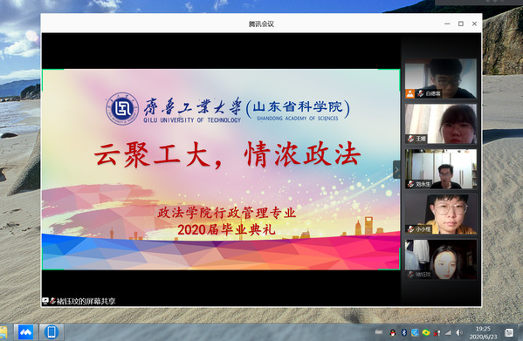523x341 pixels.
Task: Open the phone app icon in taskbar
Action: click(52, 332)
